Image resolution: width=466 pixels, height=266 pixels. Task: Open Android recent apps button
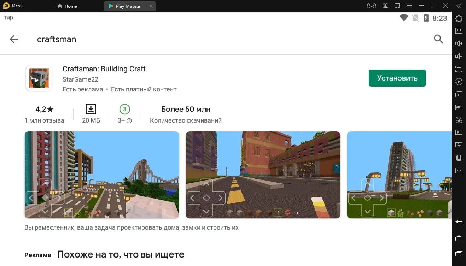(x=459, y=253)
